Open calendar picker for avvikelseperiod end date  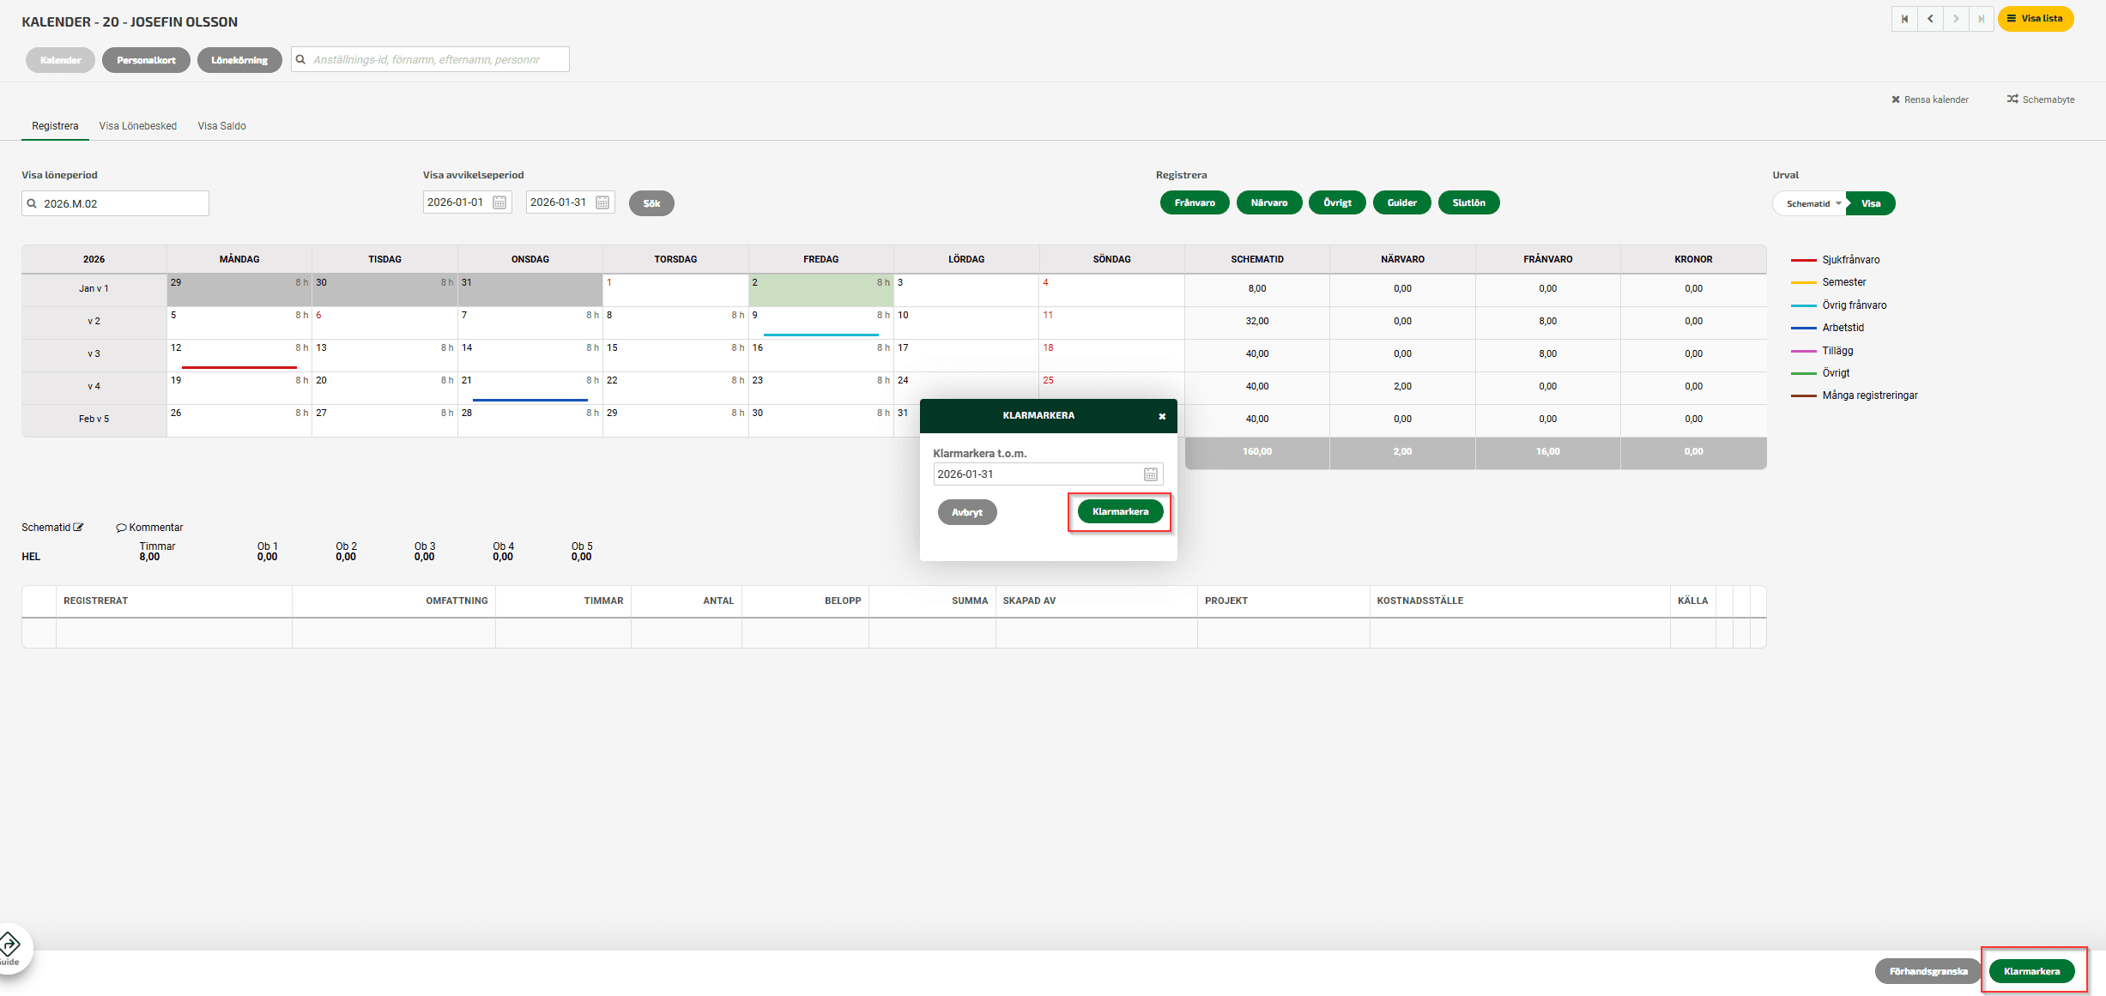click(602, 202)
